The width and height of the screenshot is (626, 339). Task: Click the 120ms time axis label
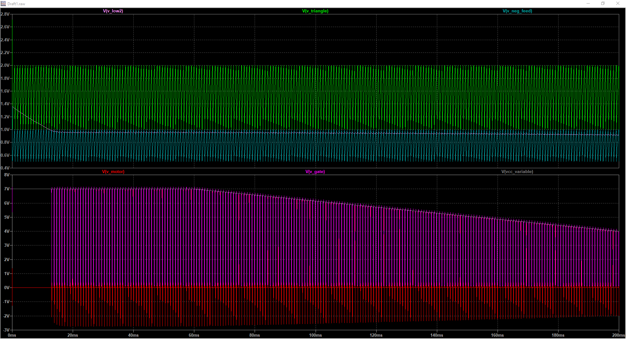(376, 335)
